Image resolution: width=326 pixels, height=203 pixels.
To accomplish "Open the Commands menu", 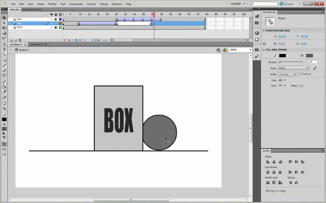I will point(76,4).
